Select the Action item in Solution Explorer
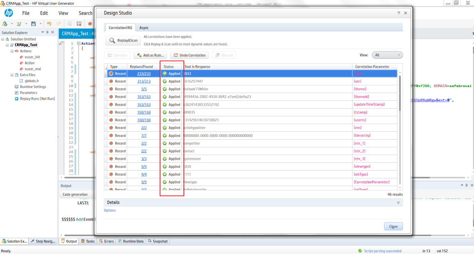This screenshot has width=474, height=255. pyautogui.click(x=29, y=63)
